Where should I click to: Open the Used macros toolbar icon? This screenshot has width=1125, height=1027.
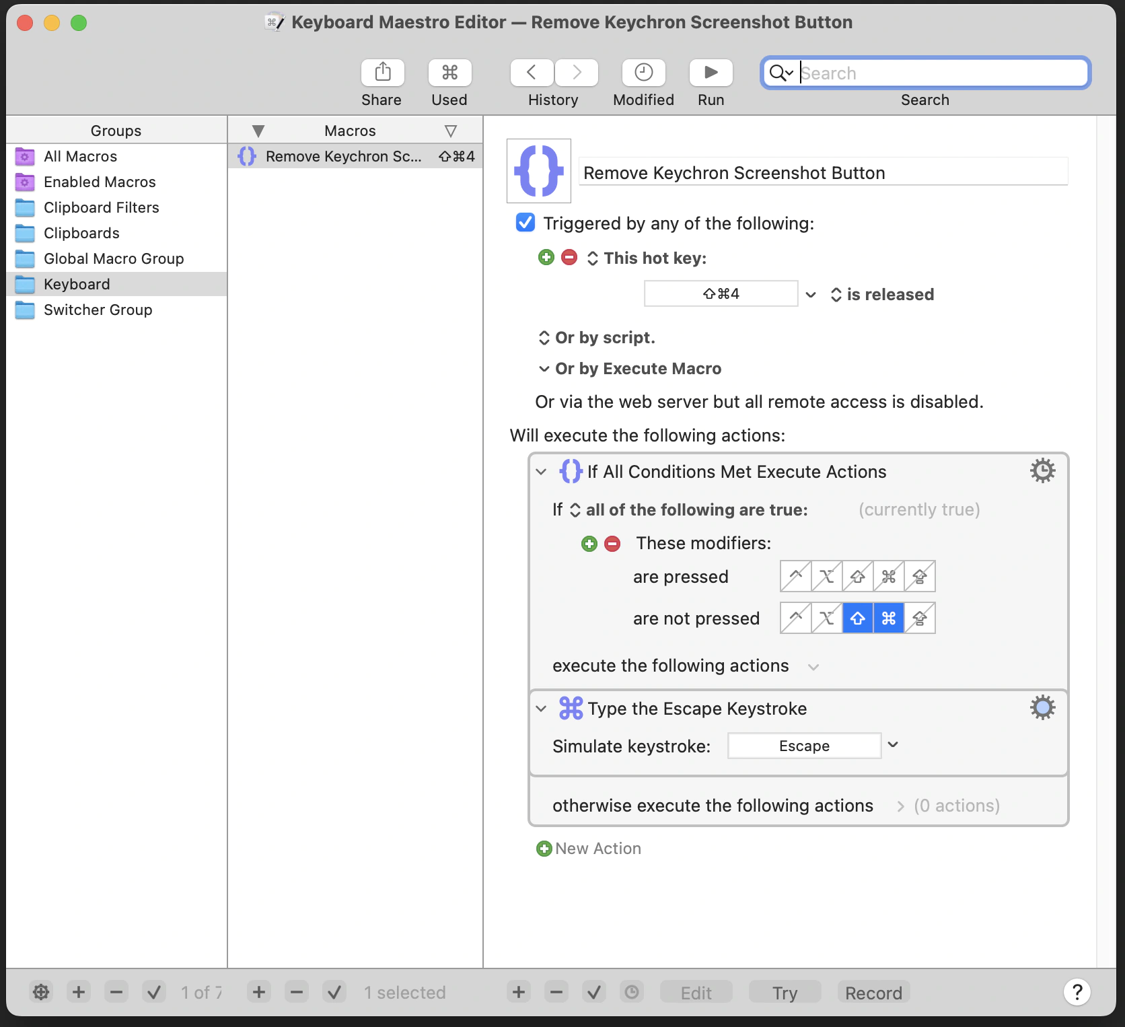[449, 73]
